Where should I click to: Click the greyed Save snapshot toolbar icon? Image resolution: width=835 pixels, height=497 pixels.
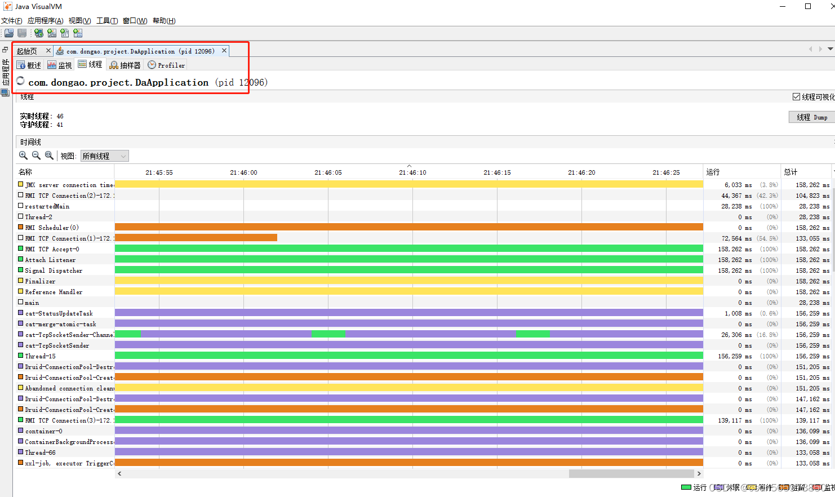tap(22, 33)
